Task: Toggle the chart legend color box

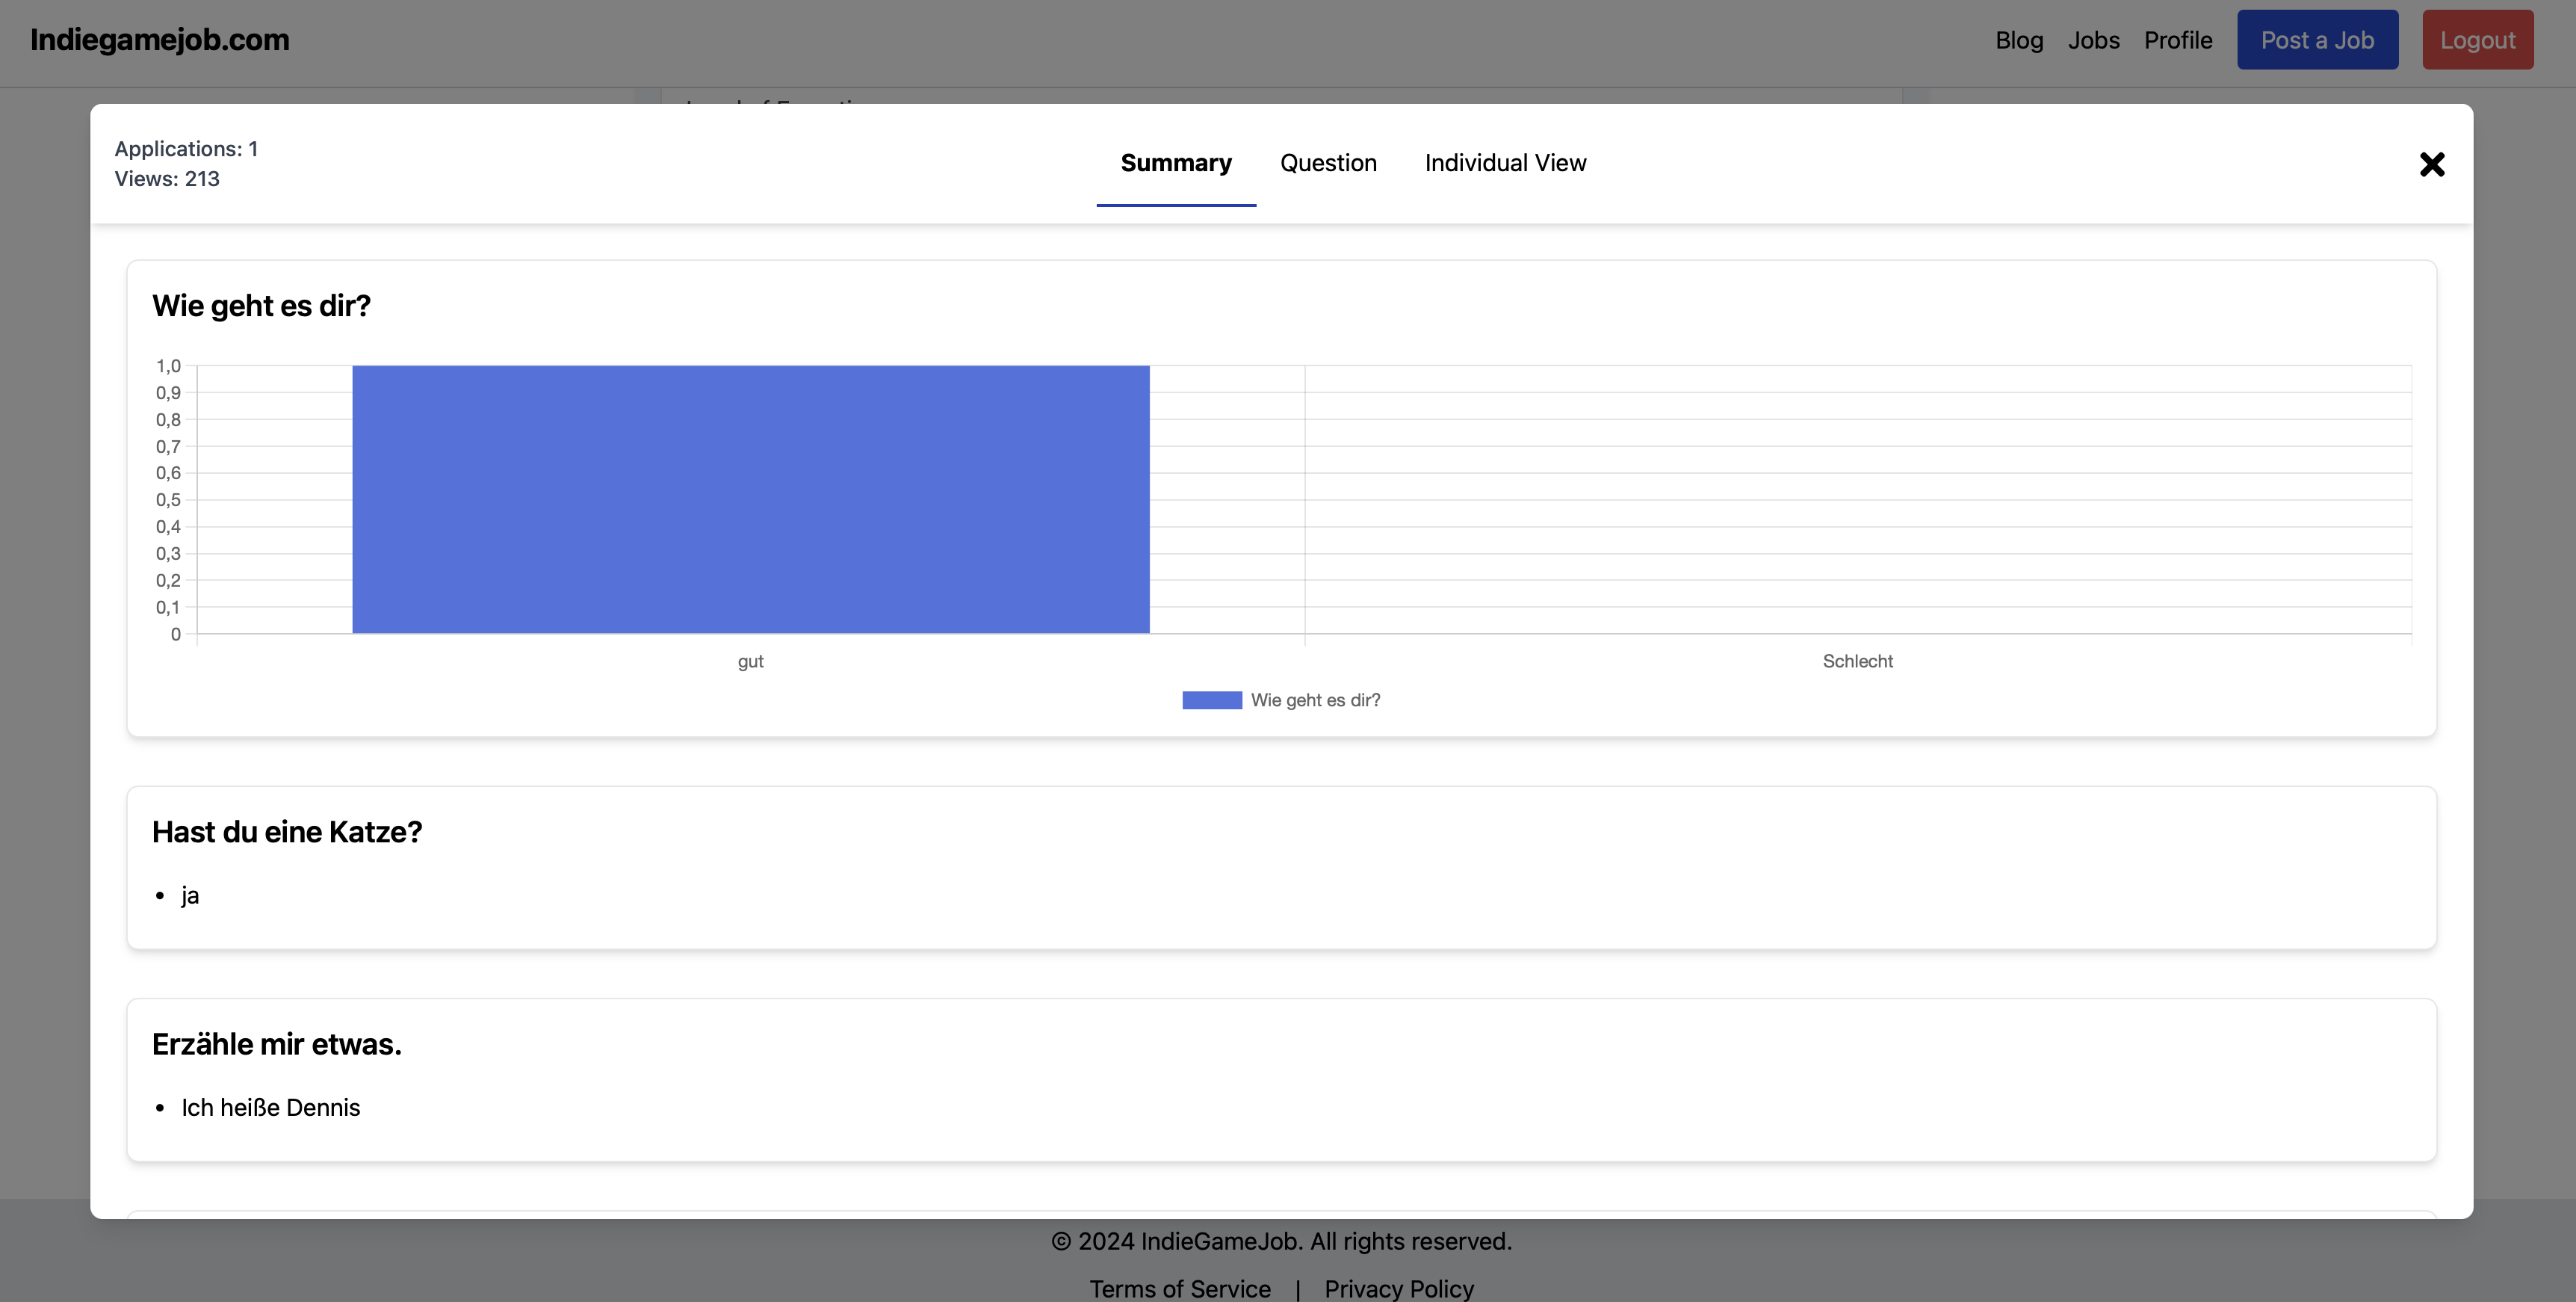Action: point(1211,700)
